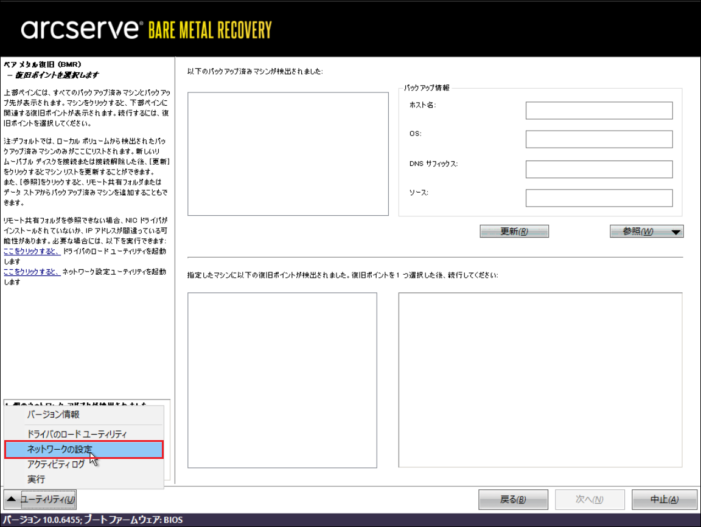This screenshot has width=701, height=527.
Task: Open the driver load utility link
Action: click(32, 251)
